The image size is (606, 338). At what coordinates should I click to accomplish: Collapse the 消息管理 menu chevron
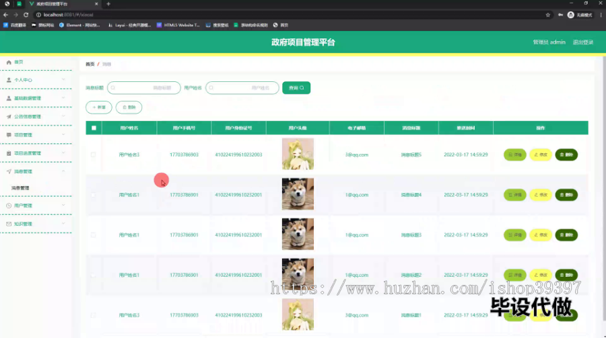[63, 171]
